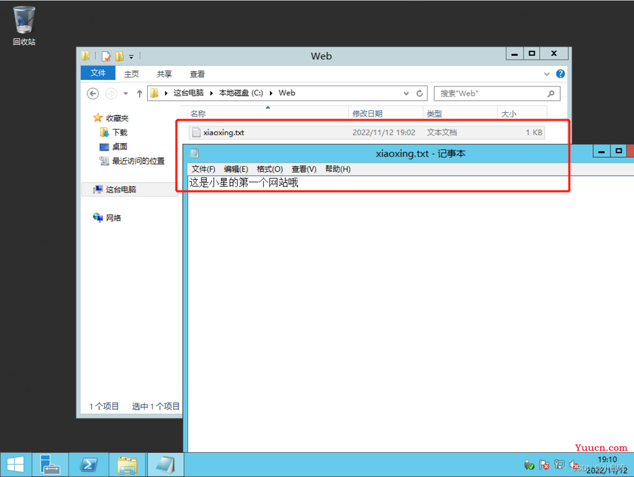Minimize the Notepad window
Viewport: 634px width, 477px height.
tap(601, 152)
